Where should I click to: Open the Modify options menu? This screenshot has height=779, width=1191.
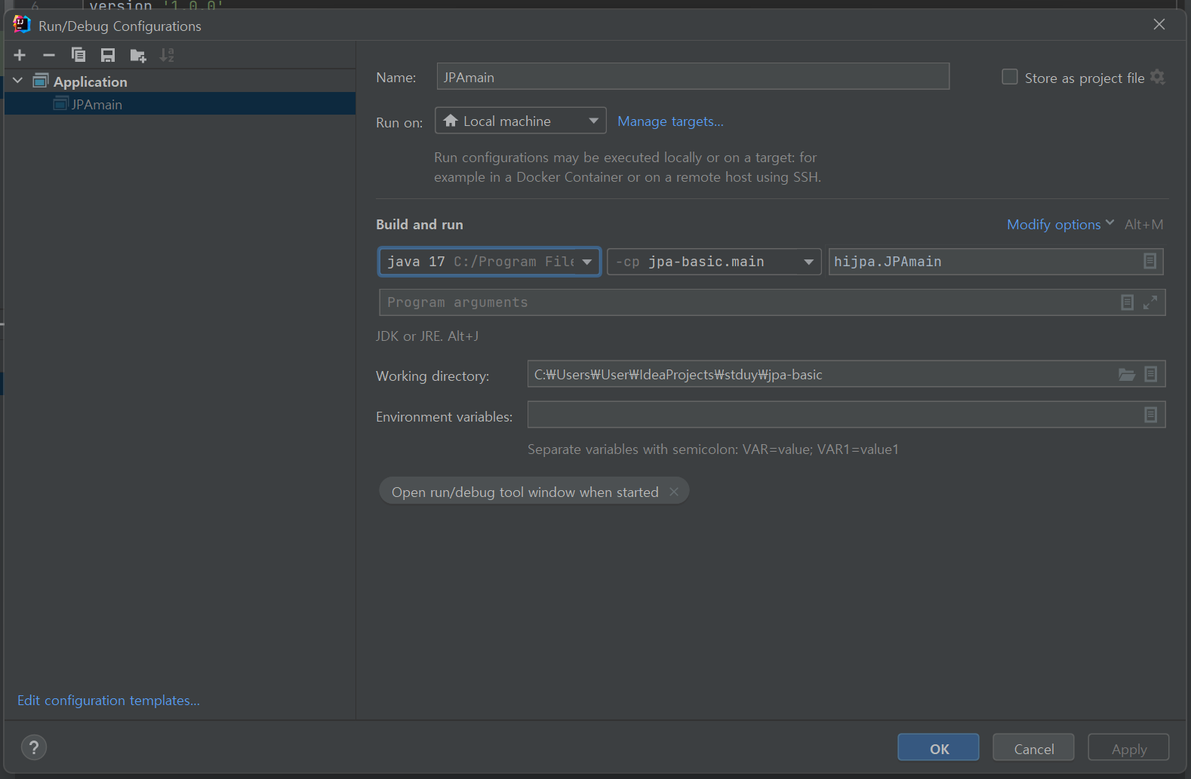pos(1060,224)
